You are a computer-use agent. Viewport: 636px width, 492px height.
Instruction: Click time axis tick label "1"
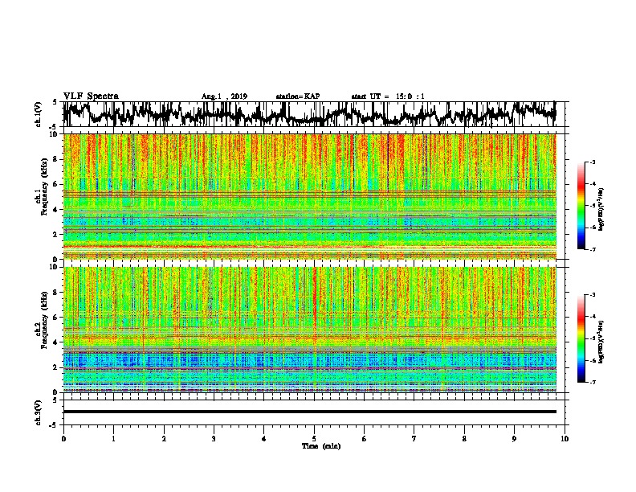(x=113, y=438)
